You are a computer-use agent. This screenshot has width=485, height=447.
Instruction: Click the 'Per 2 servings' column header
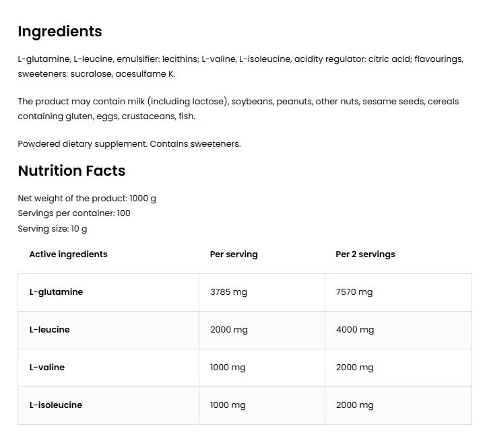365,254
